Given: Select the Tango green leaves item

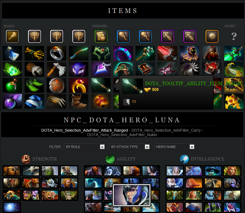Looking at the screenshot, I should (x=12, y=69).
